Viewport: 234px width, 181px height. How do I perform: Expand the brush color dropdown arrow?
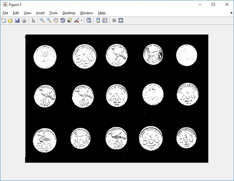tap(81, 20)
